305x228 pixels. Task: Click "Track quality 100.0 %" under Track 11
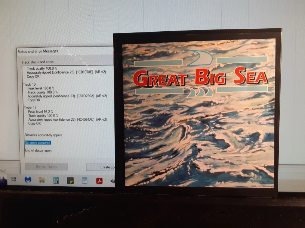click(x=43, y=115)
